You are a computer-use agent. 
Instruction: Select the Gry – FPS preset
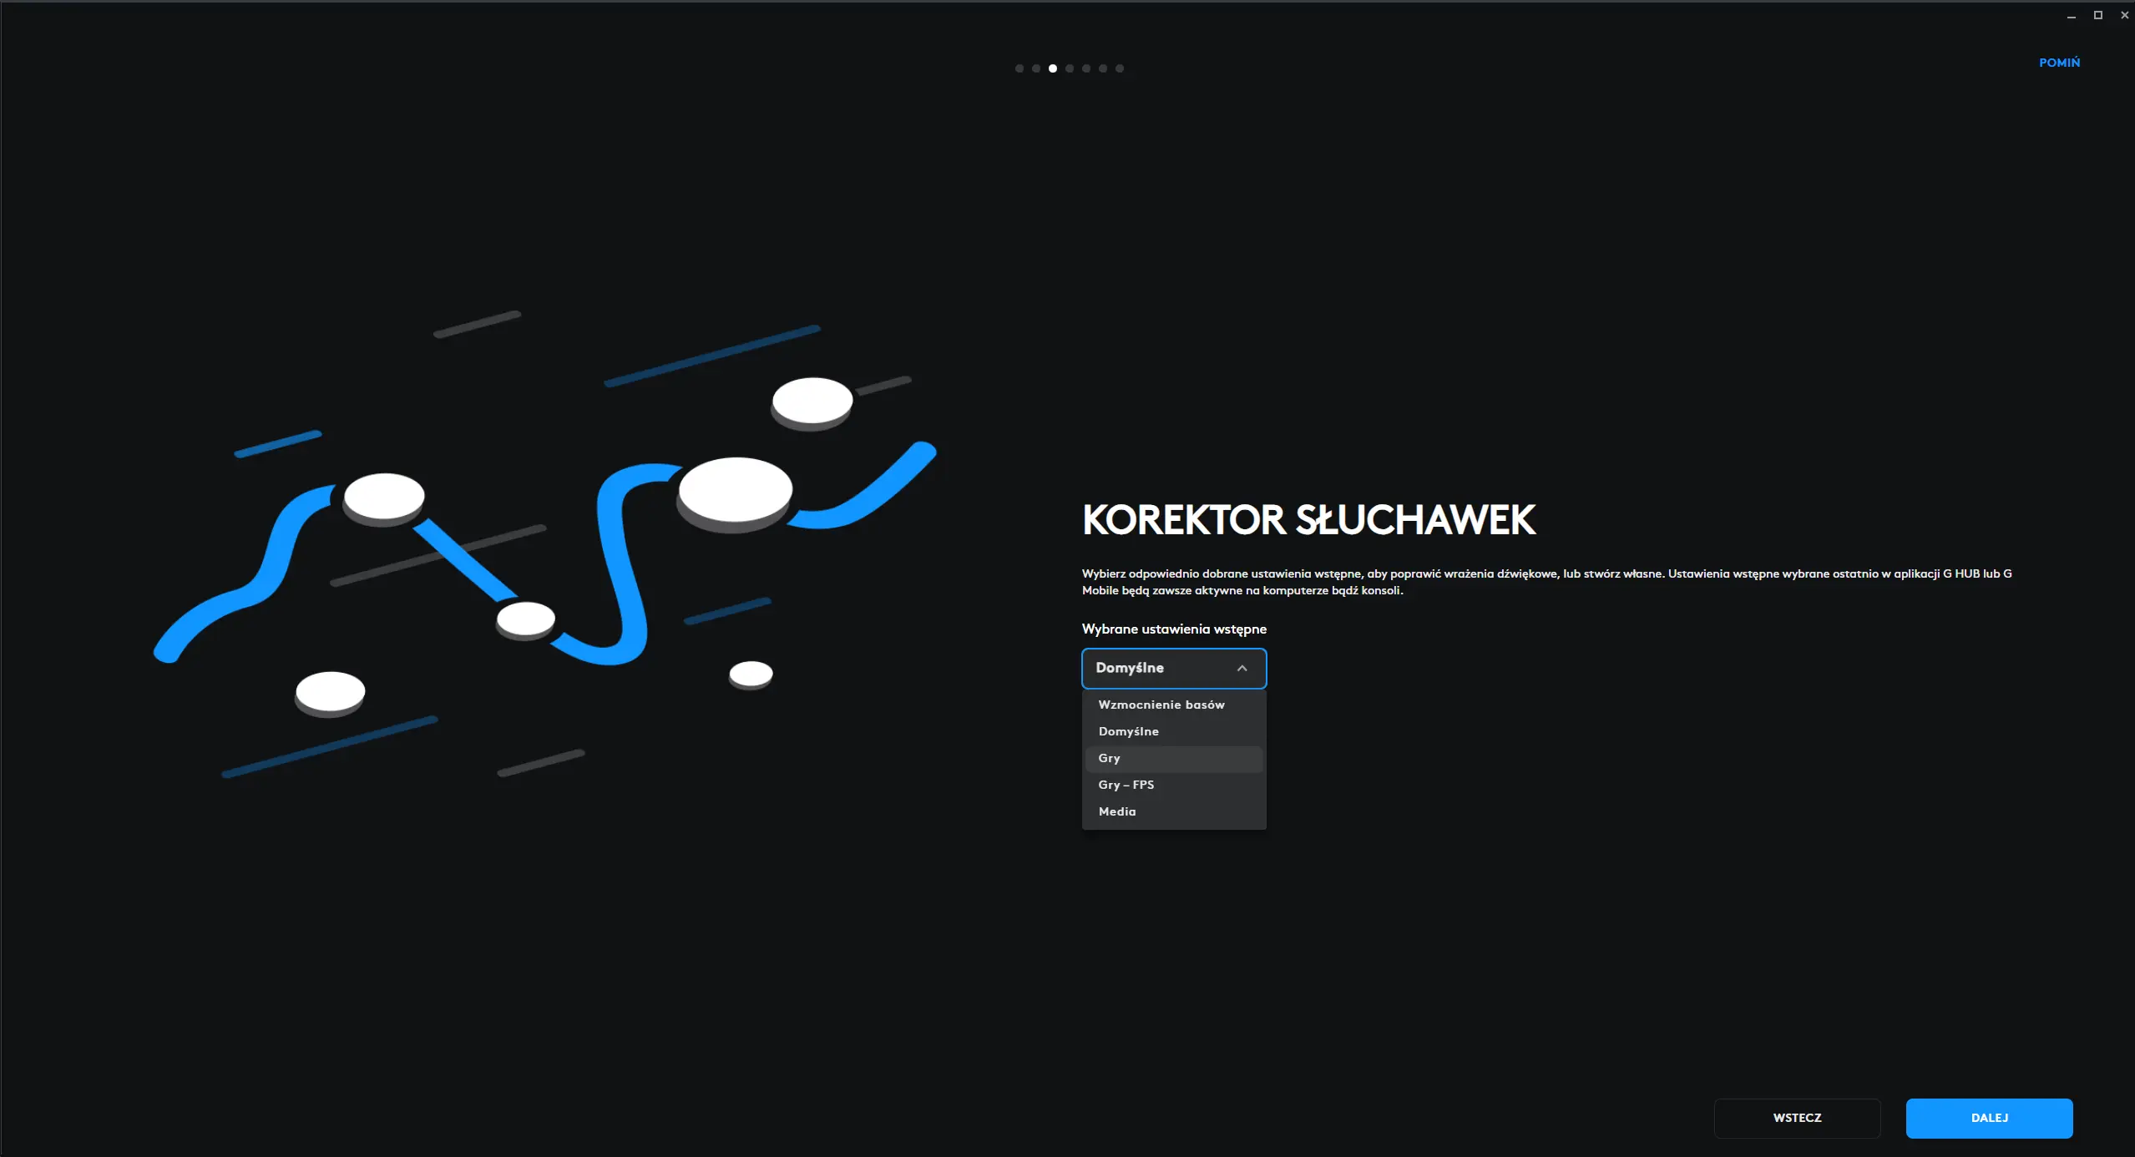tap(1126, 785)
